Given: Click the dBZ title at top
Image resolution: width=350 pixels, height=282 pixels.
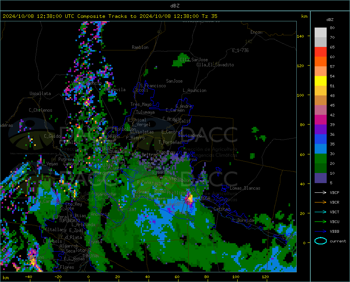Looking at the screenshot, I should pos(175,6).
